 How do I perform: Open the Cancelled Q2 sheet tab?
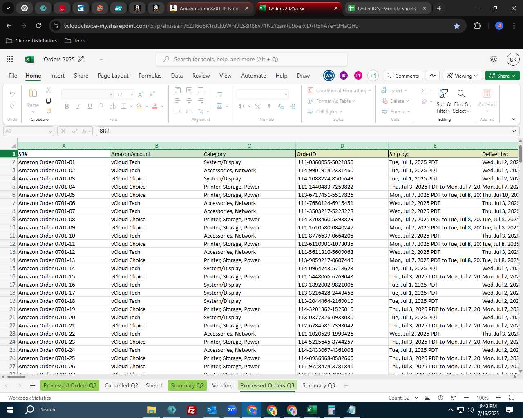click(121, 385)
